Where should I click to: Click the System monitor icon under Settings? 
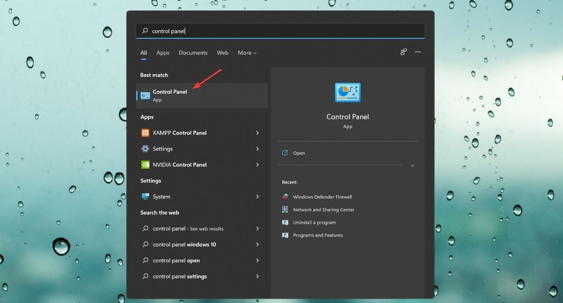(145, 197)
